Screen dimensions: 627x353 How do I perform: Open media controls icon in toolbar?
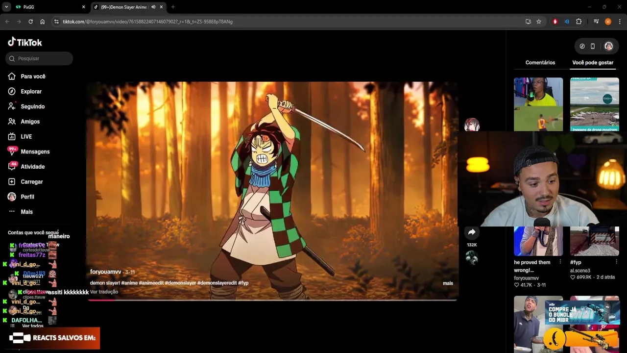(x=596, y=22)
